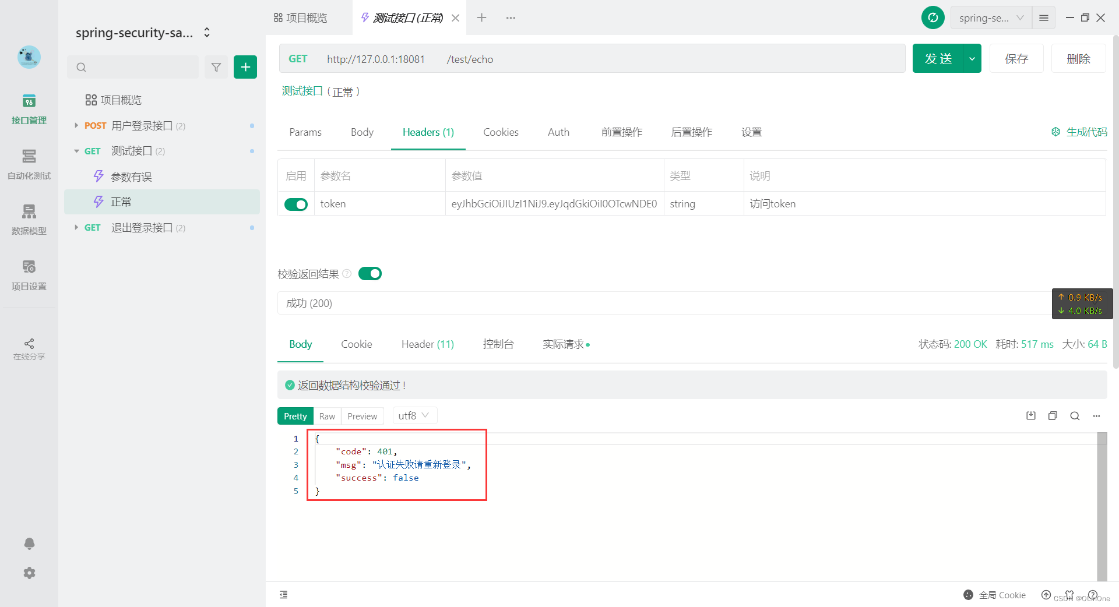Open the settings gear at sidebar bottom
The width and height of the screenshot is (1119, 607).
pyautogui.click(x=29, y=573)
